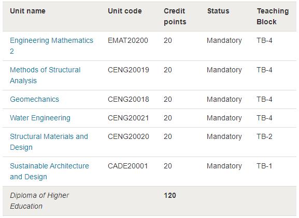
Task: Open Structural Materials and Design link
Action: coord(49,142)
